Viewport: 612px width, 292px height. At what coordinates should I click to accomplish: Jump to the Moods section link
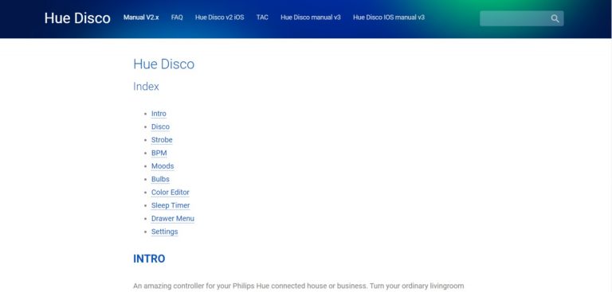coord(163,166)
